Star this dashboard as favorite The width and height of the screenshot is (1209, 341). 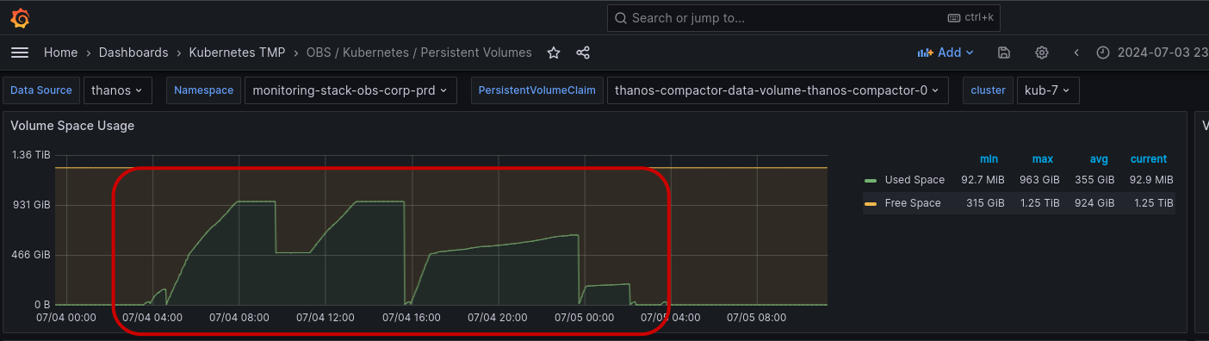[554, 53]
